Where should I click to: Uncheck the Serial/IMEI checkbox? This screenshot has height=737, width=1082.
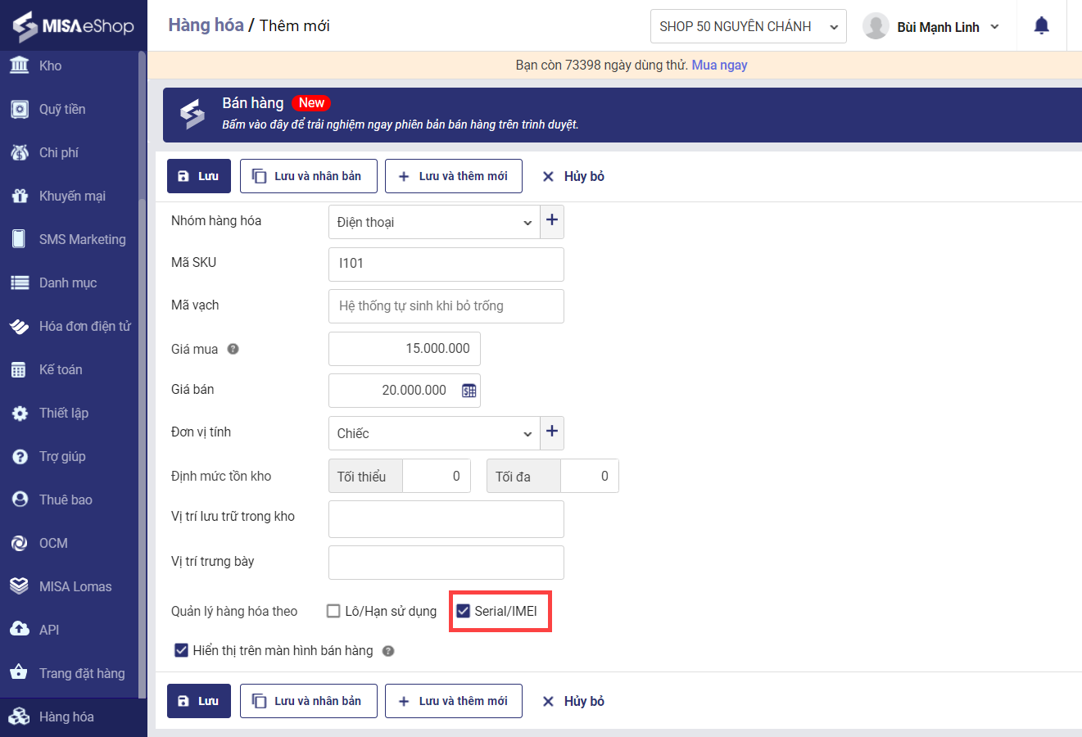click(464, 611)
